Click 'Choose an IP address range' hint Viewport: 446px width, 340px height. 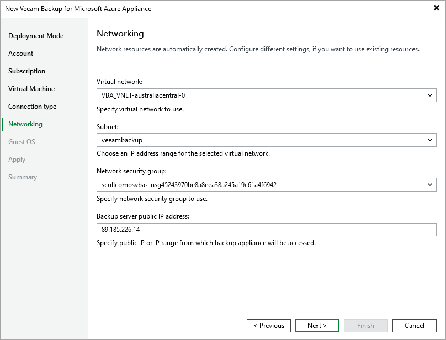click(x=183, y=153)
